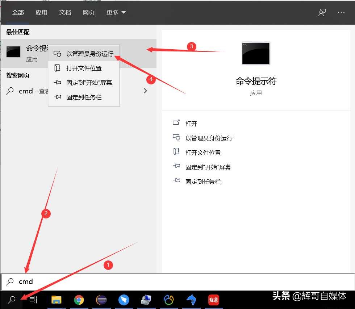
Task: Click the search magnifier in the taskbar
Action: pyautogui.click(x=11, y=300)
